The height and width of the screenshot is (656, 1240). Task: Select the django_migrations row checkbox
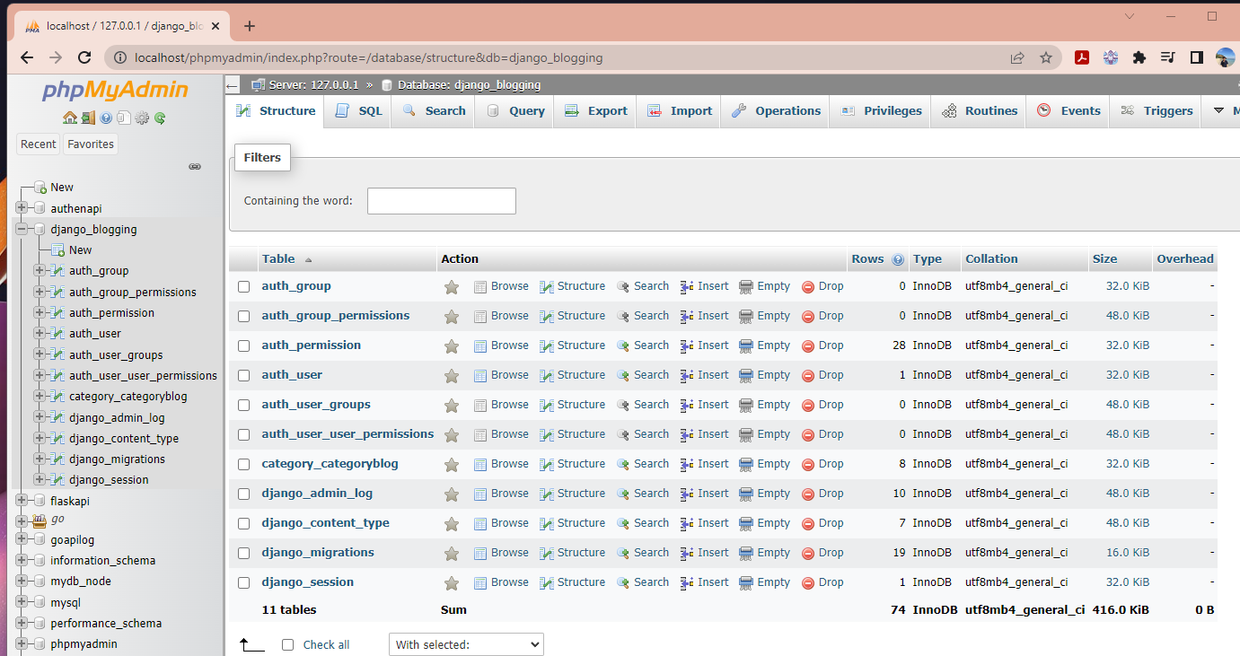(x=243, y=553)
